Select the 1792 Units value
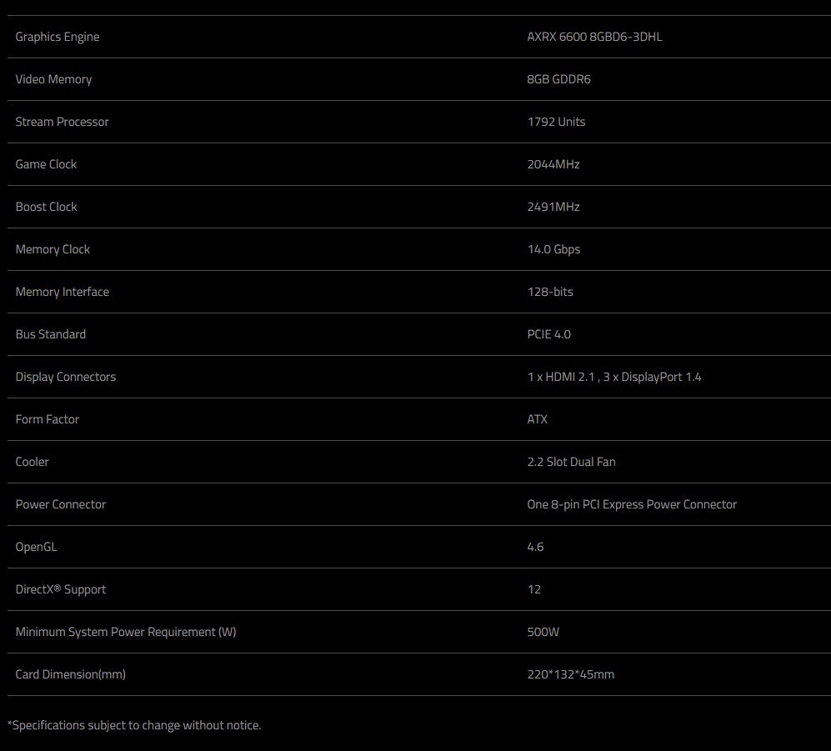Image resolution: width=831 pixels, height=751 pixels. click(x=557, y=122)
